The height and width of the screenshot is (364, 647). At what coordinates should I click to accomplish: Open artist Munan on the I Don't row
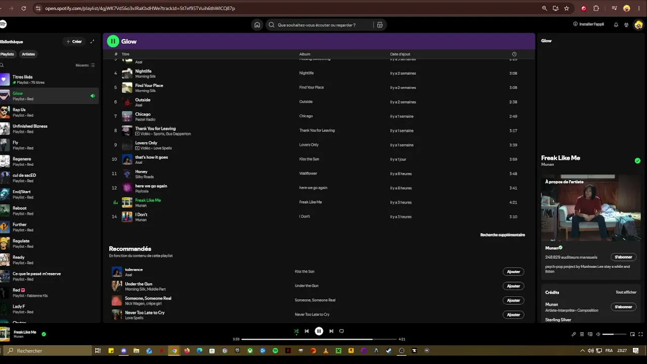pyautogui.click(x=141, y=220)
